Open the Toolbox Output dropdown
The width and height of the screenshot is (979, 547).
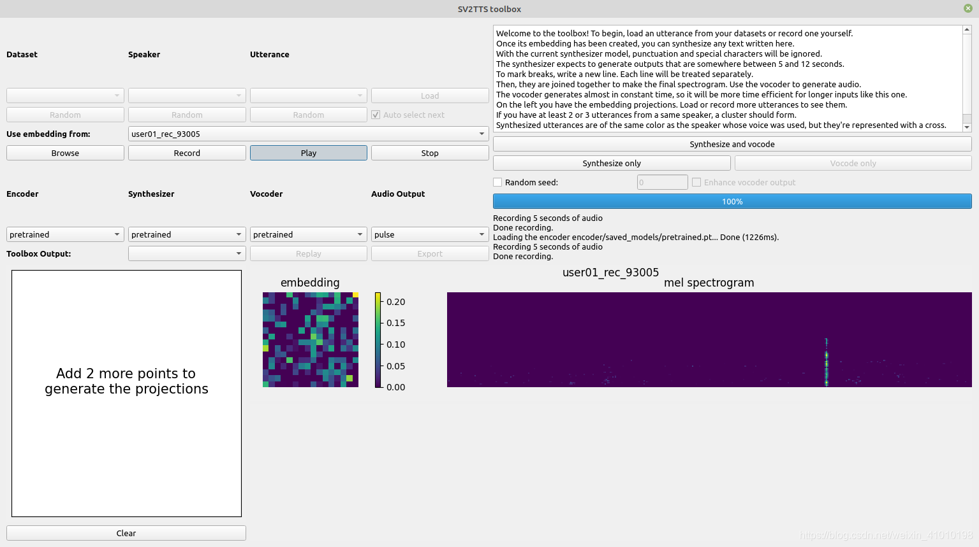tap(187, 254)
